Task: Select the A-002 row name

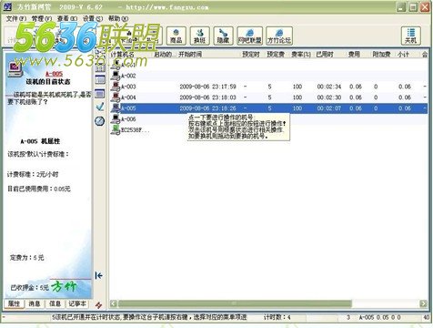Action: click(128, 76)
